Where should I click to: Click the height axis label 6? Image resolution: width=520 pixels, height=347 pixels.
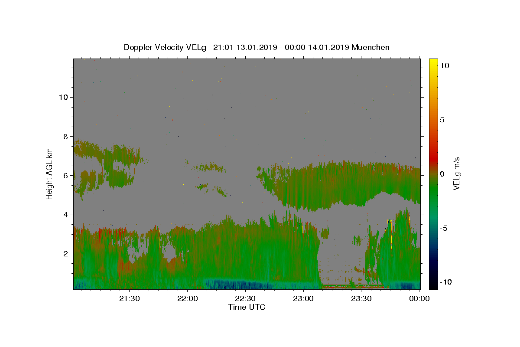pyautogui.click(x=67, y=176)
